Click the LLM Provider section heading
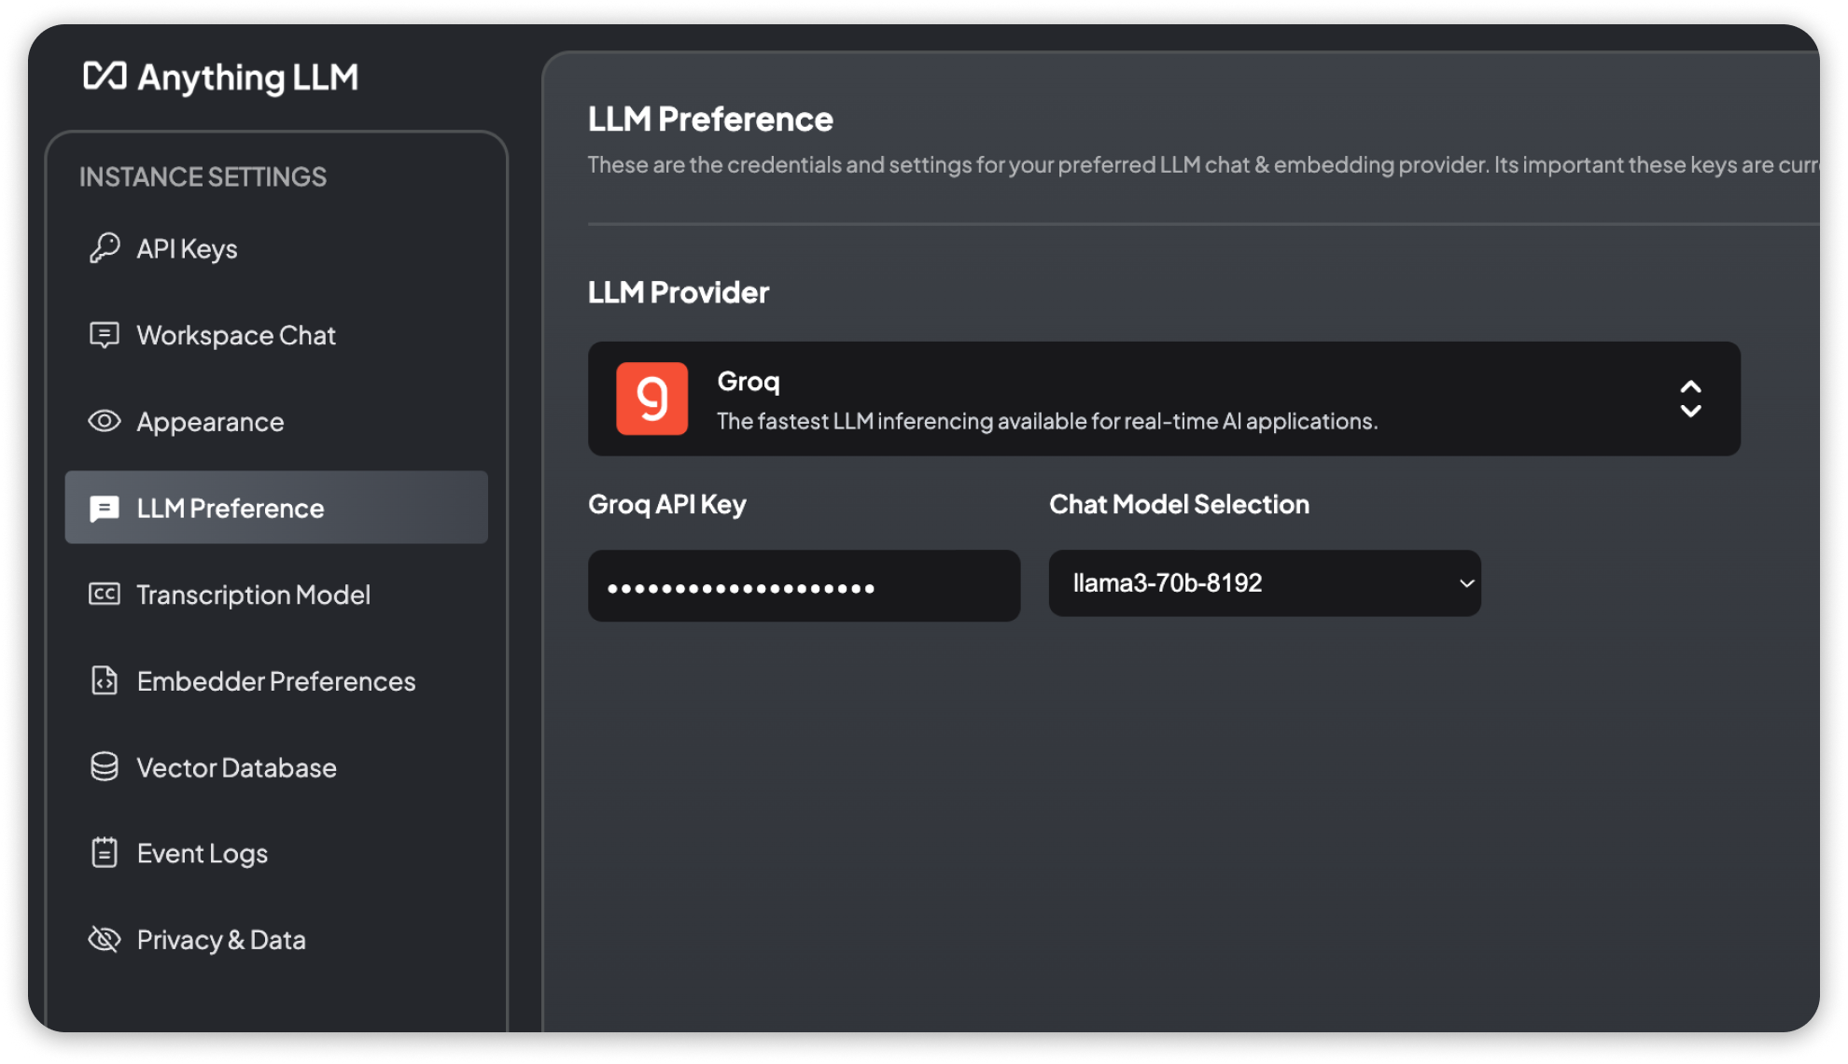Viewport: 1848px width, 1064px height. [679, 292]
